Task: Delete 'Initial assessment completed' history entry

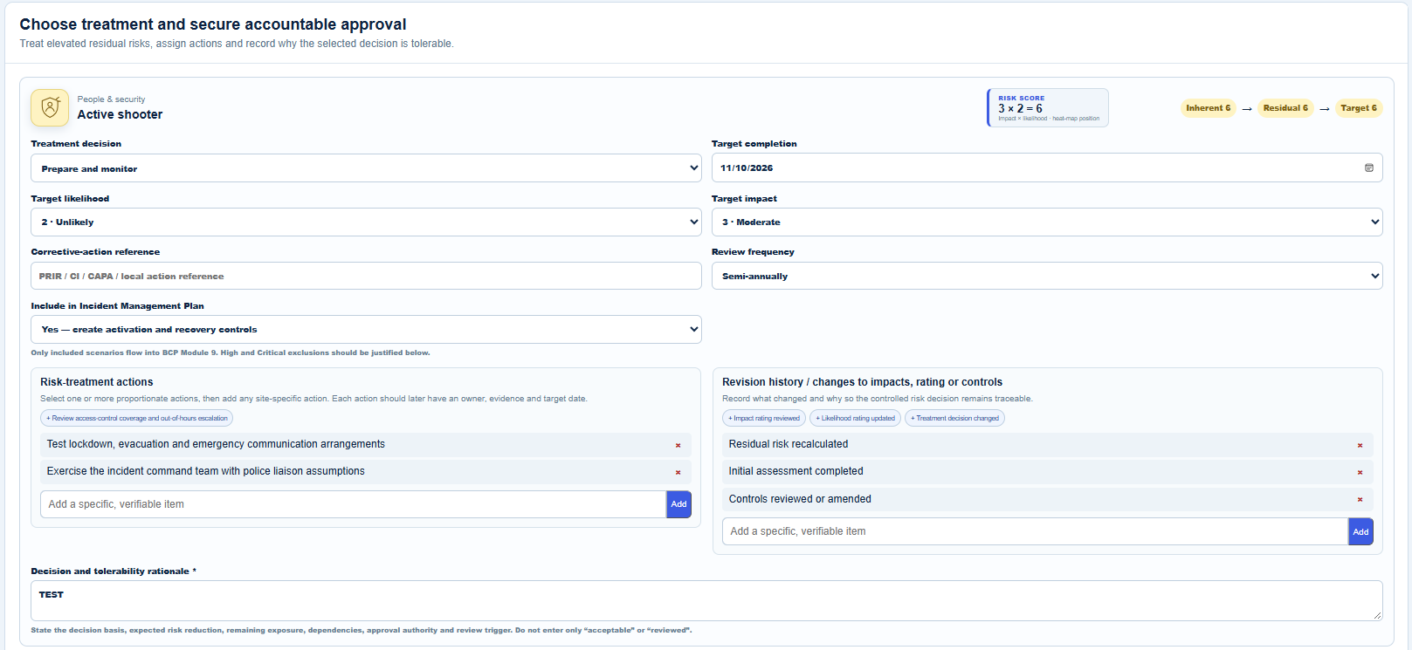Action: pos(1360,472)
